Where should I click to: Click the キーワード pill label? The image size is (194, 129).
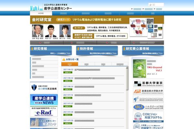tap(79, 28)
